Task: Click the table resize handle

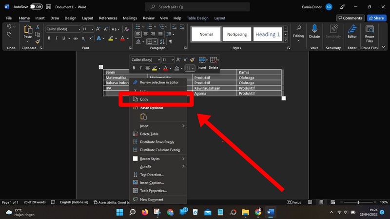Action: click(284, 99)
